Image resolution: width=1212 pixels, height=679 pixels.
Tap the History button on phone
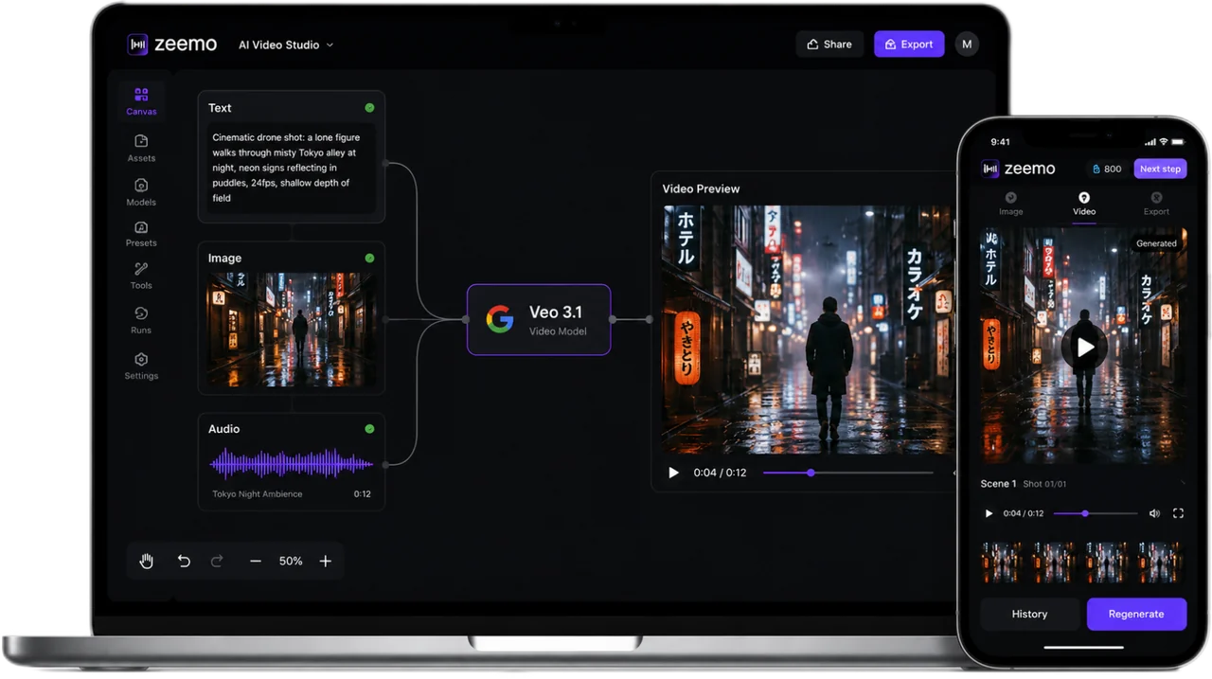coord(1029,614)
